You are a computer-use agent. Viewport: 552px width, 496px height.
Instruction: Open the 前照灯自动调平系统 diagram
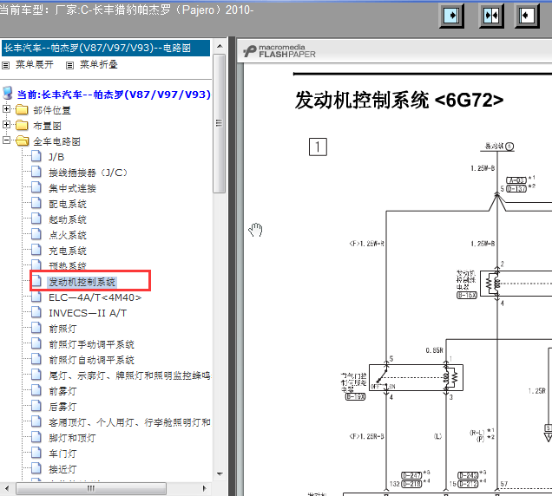coord(91,360)
